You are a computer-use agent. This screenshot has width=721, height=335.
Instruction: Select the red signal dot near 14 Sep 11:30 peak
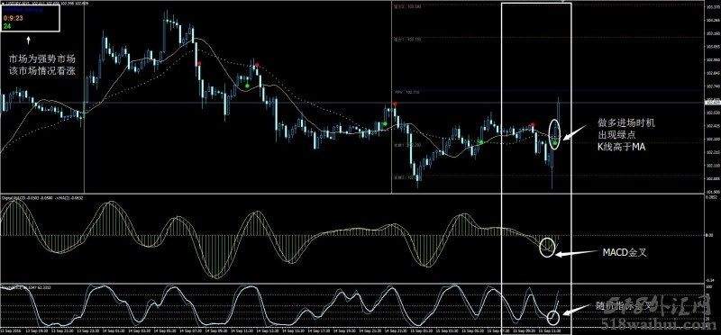coord(257,65)
